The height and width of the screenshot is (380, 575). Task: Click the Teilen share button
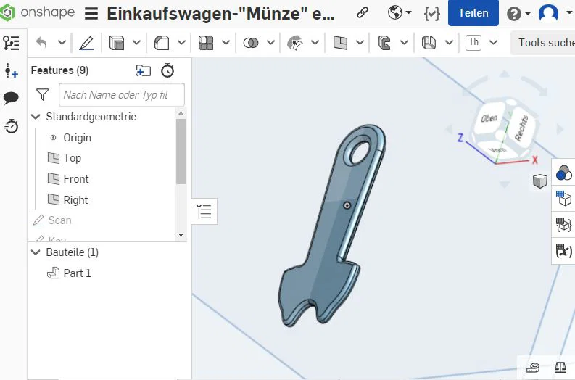(x=473, y=13)
